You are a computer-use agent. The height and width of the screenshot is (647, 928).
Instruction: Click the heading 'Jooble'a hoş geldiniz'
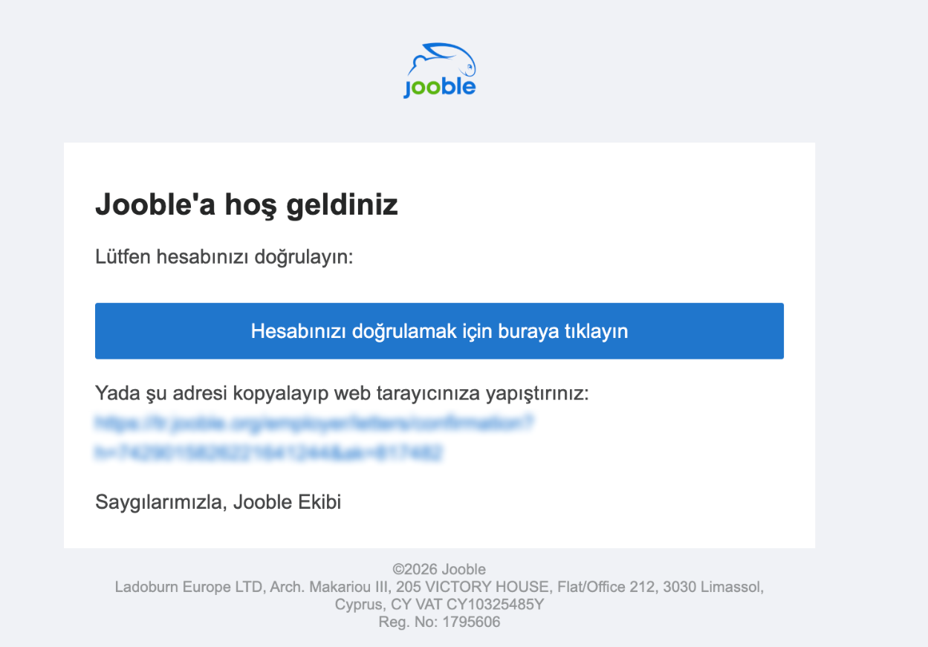(247, 205)
